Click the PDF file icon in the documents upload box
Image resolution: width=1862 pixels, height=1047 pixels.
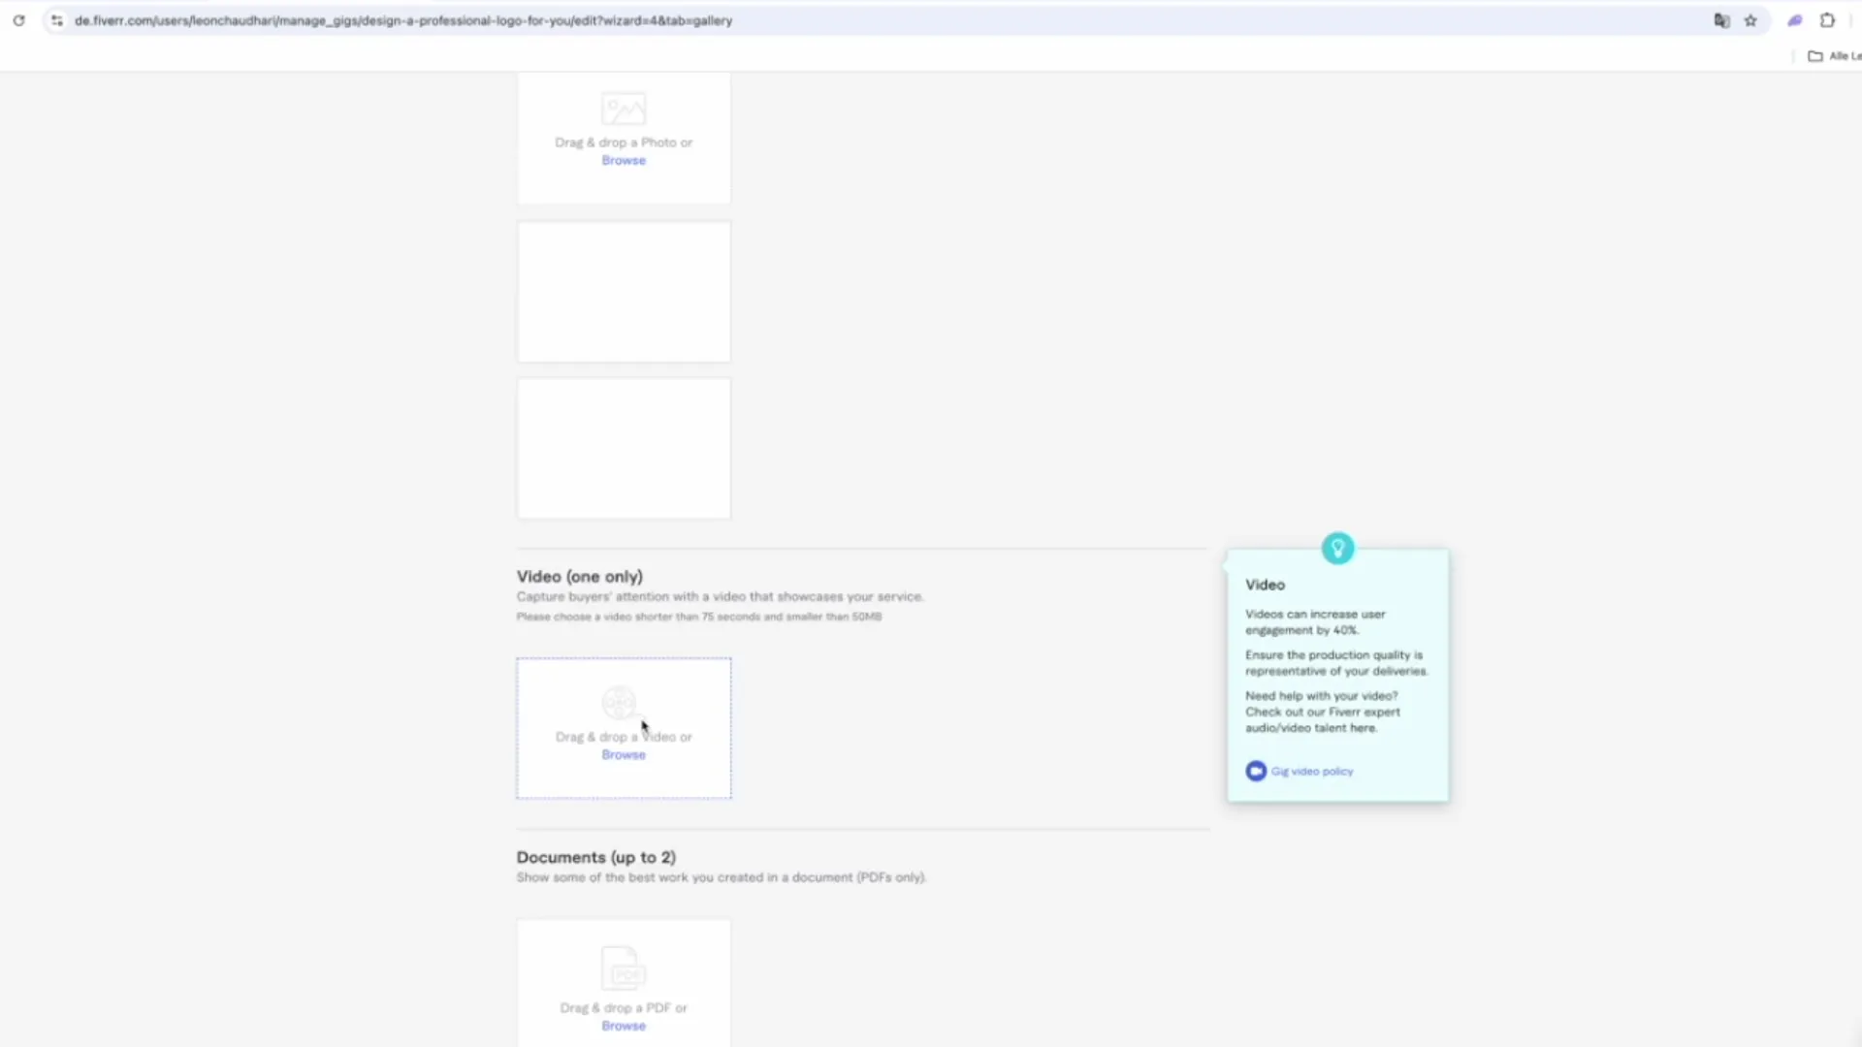(623, 968)
